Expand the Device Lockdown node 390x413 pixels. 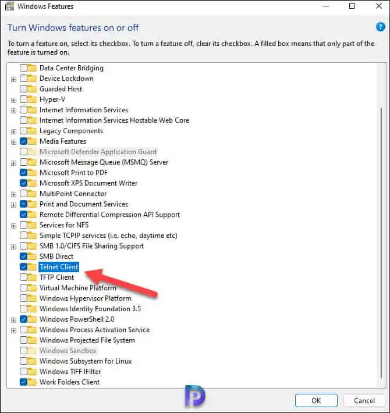coord(14,79)
